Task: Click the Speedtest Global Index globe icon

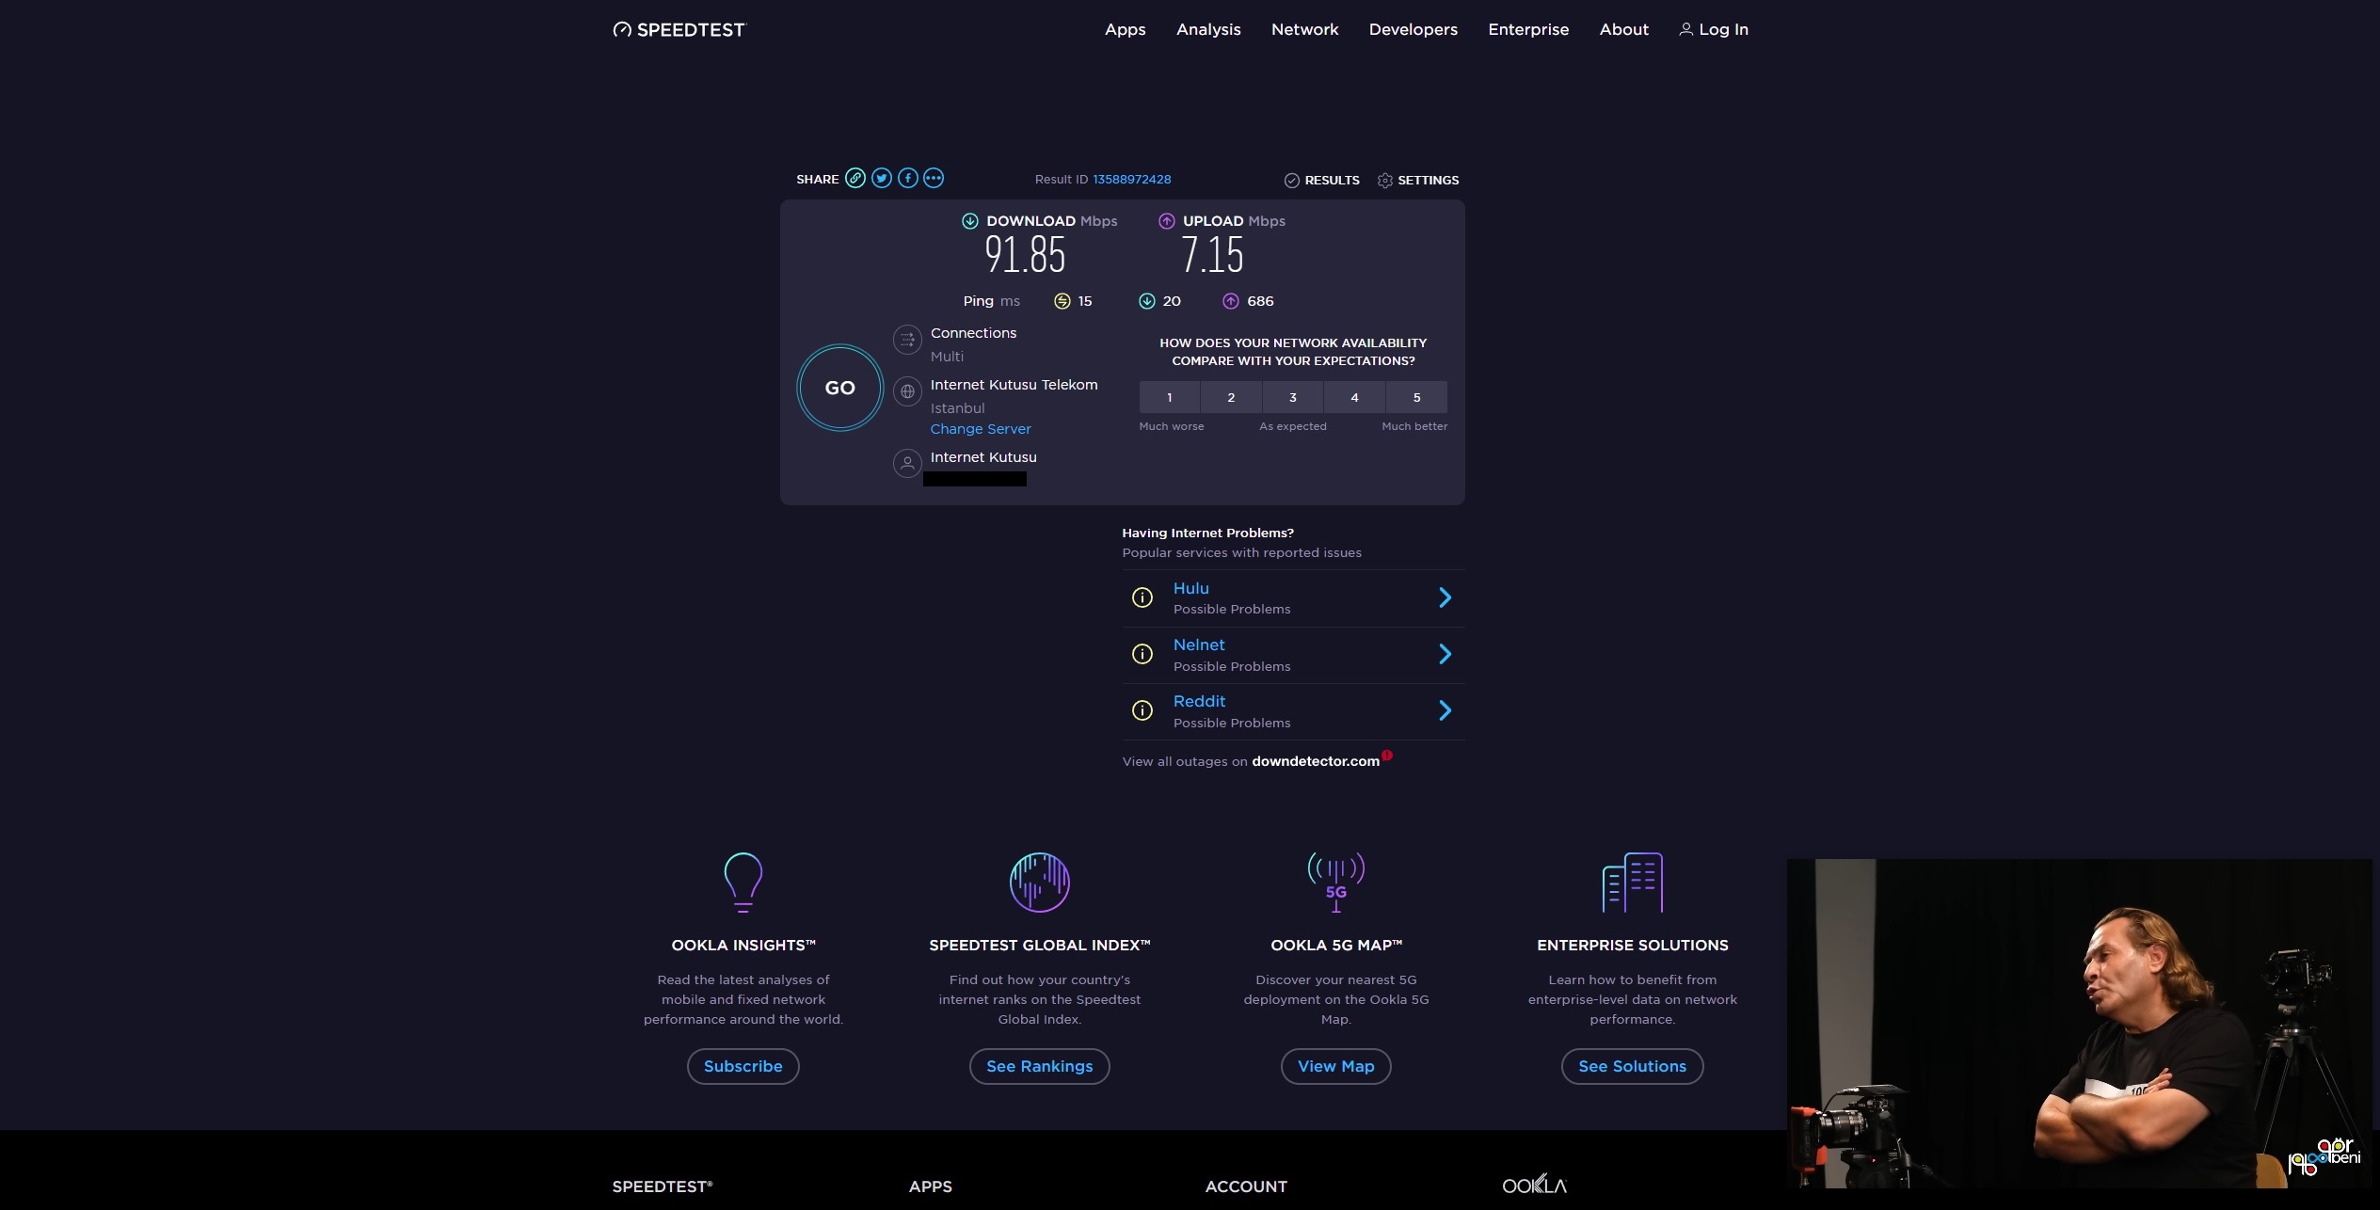Action: (x=1039, y=883)
